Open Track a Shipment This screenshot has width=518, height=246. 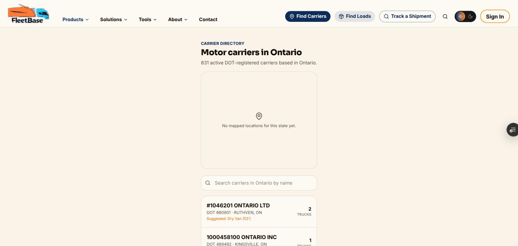407,17
